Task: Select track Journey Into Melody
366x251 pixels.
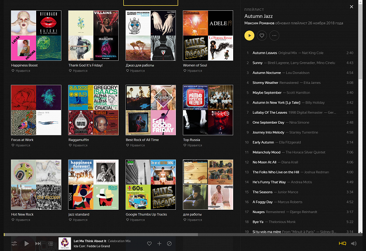Action: [x=300, y=133]
